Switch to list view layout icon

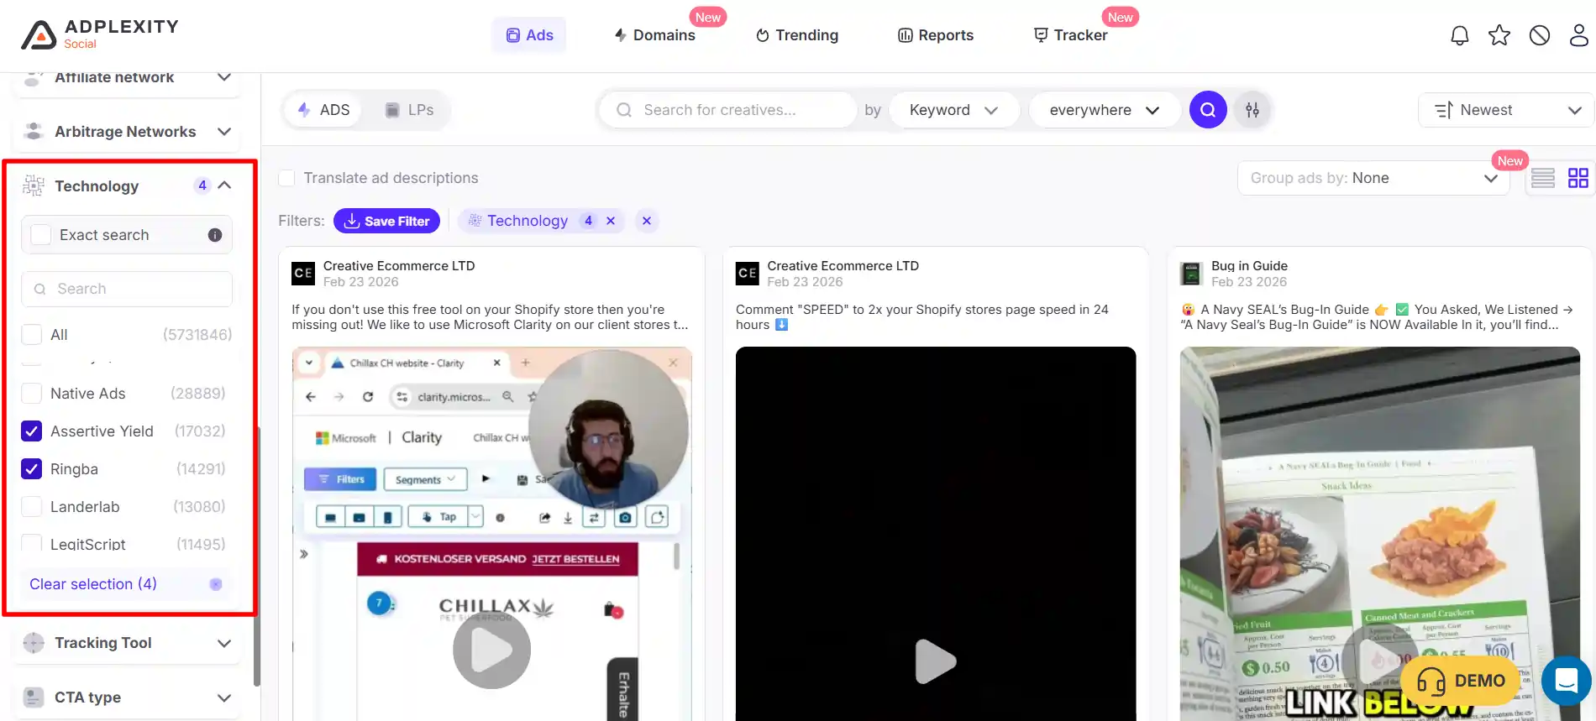tap(1543, 178)
